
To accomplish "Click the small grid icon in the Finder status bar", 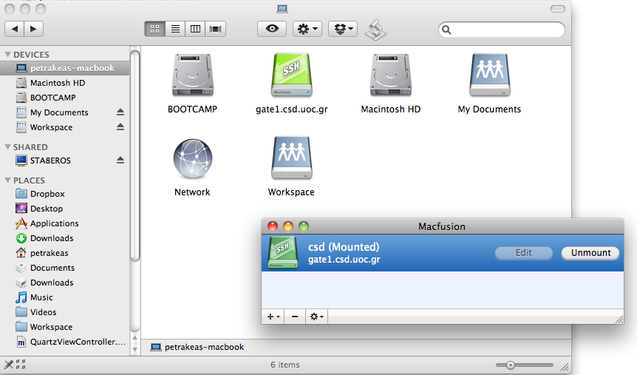I will (21, 365).
